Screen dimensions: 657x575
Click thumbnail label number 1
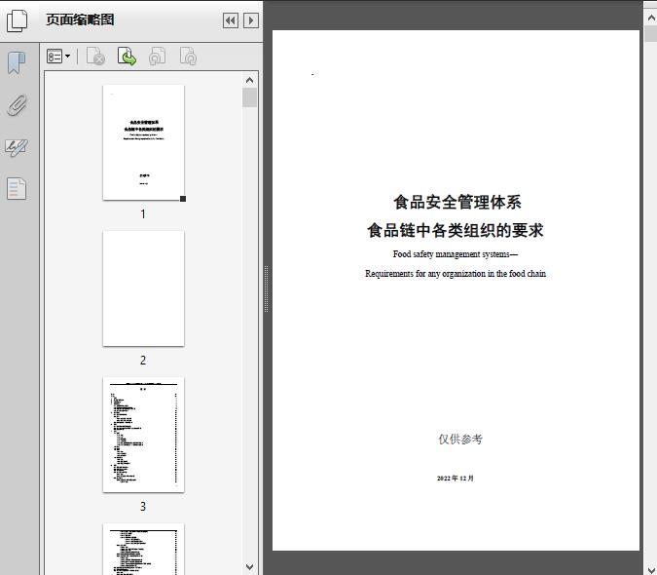(x=143, y=214)
